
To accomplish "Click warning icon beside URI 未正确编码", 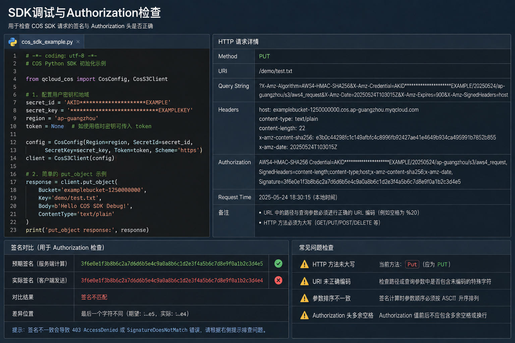I will [304, 281].
